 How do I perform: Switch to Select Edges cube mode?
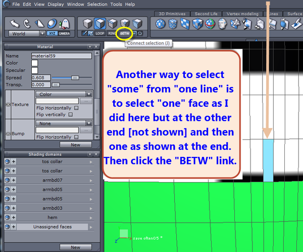[112, 23]
